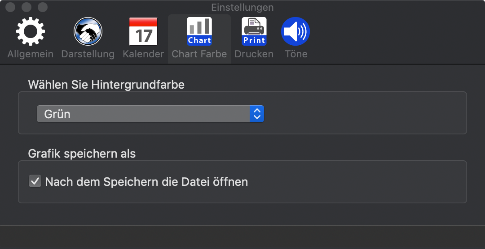Switch to the Darstellung tab label
485x249 pixels.
[88, 54]
